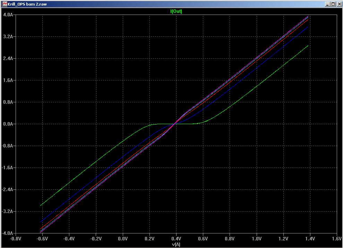Click the 3.2A vertical axis label
This screenshot has width=343, height=248.
8,36
